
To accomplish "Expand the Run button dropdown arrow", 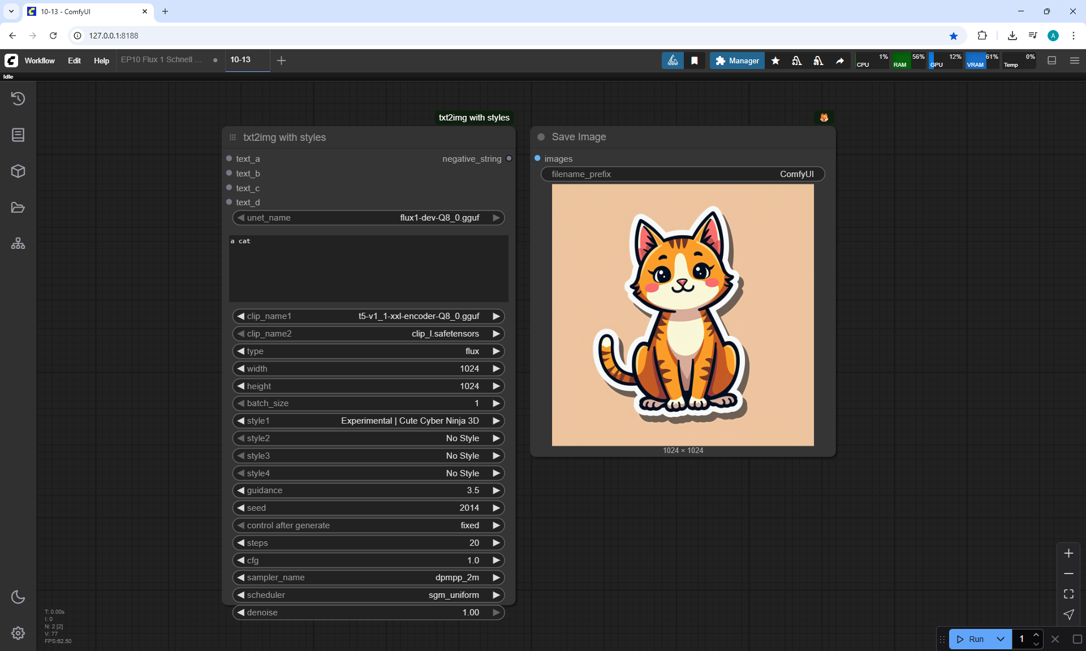I will [1001, 639].
